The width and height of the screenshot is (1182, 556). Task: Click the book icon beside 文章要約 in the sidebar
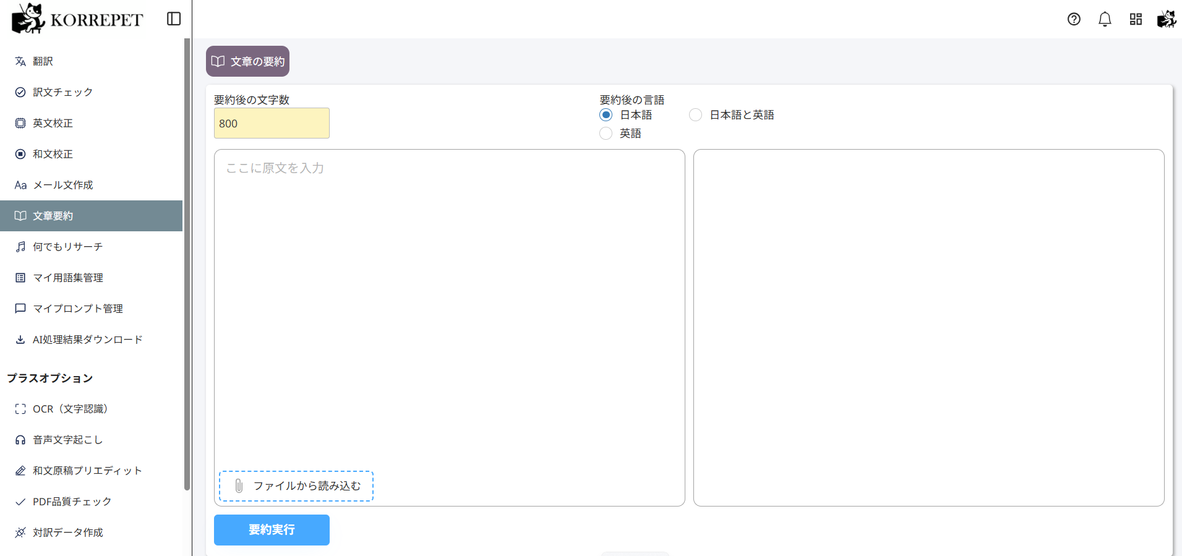tap(20, 216)
